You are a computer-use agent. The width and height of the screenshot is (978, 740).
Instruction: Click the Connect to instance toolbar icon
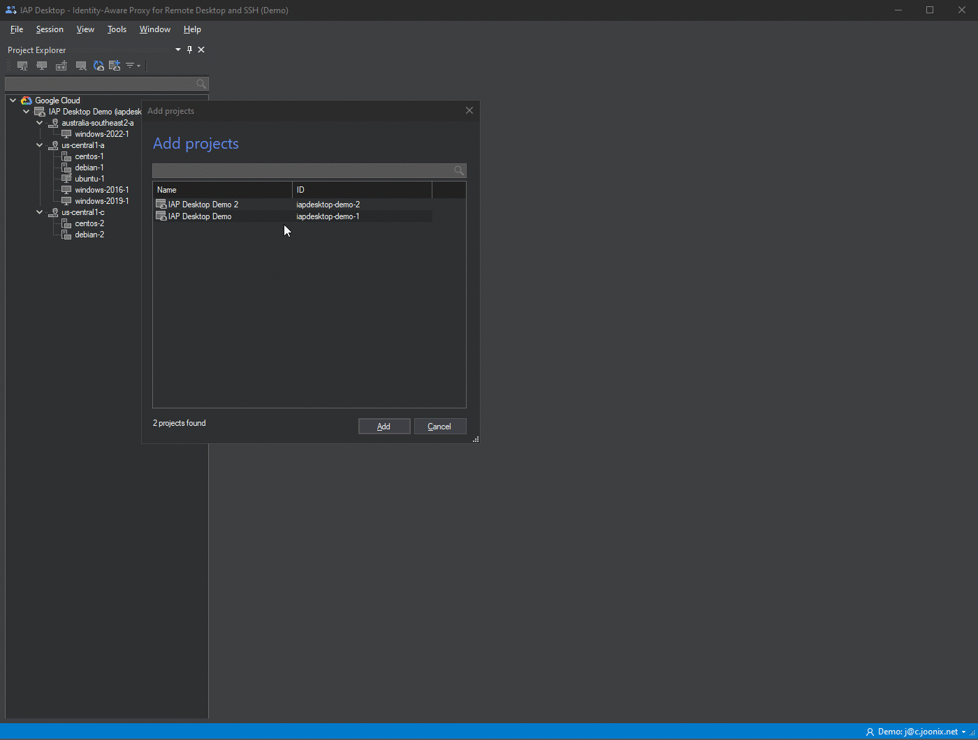42,66
